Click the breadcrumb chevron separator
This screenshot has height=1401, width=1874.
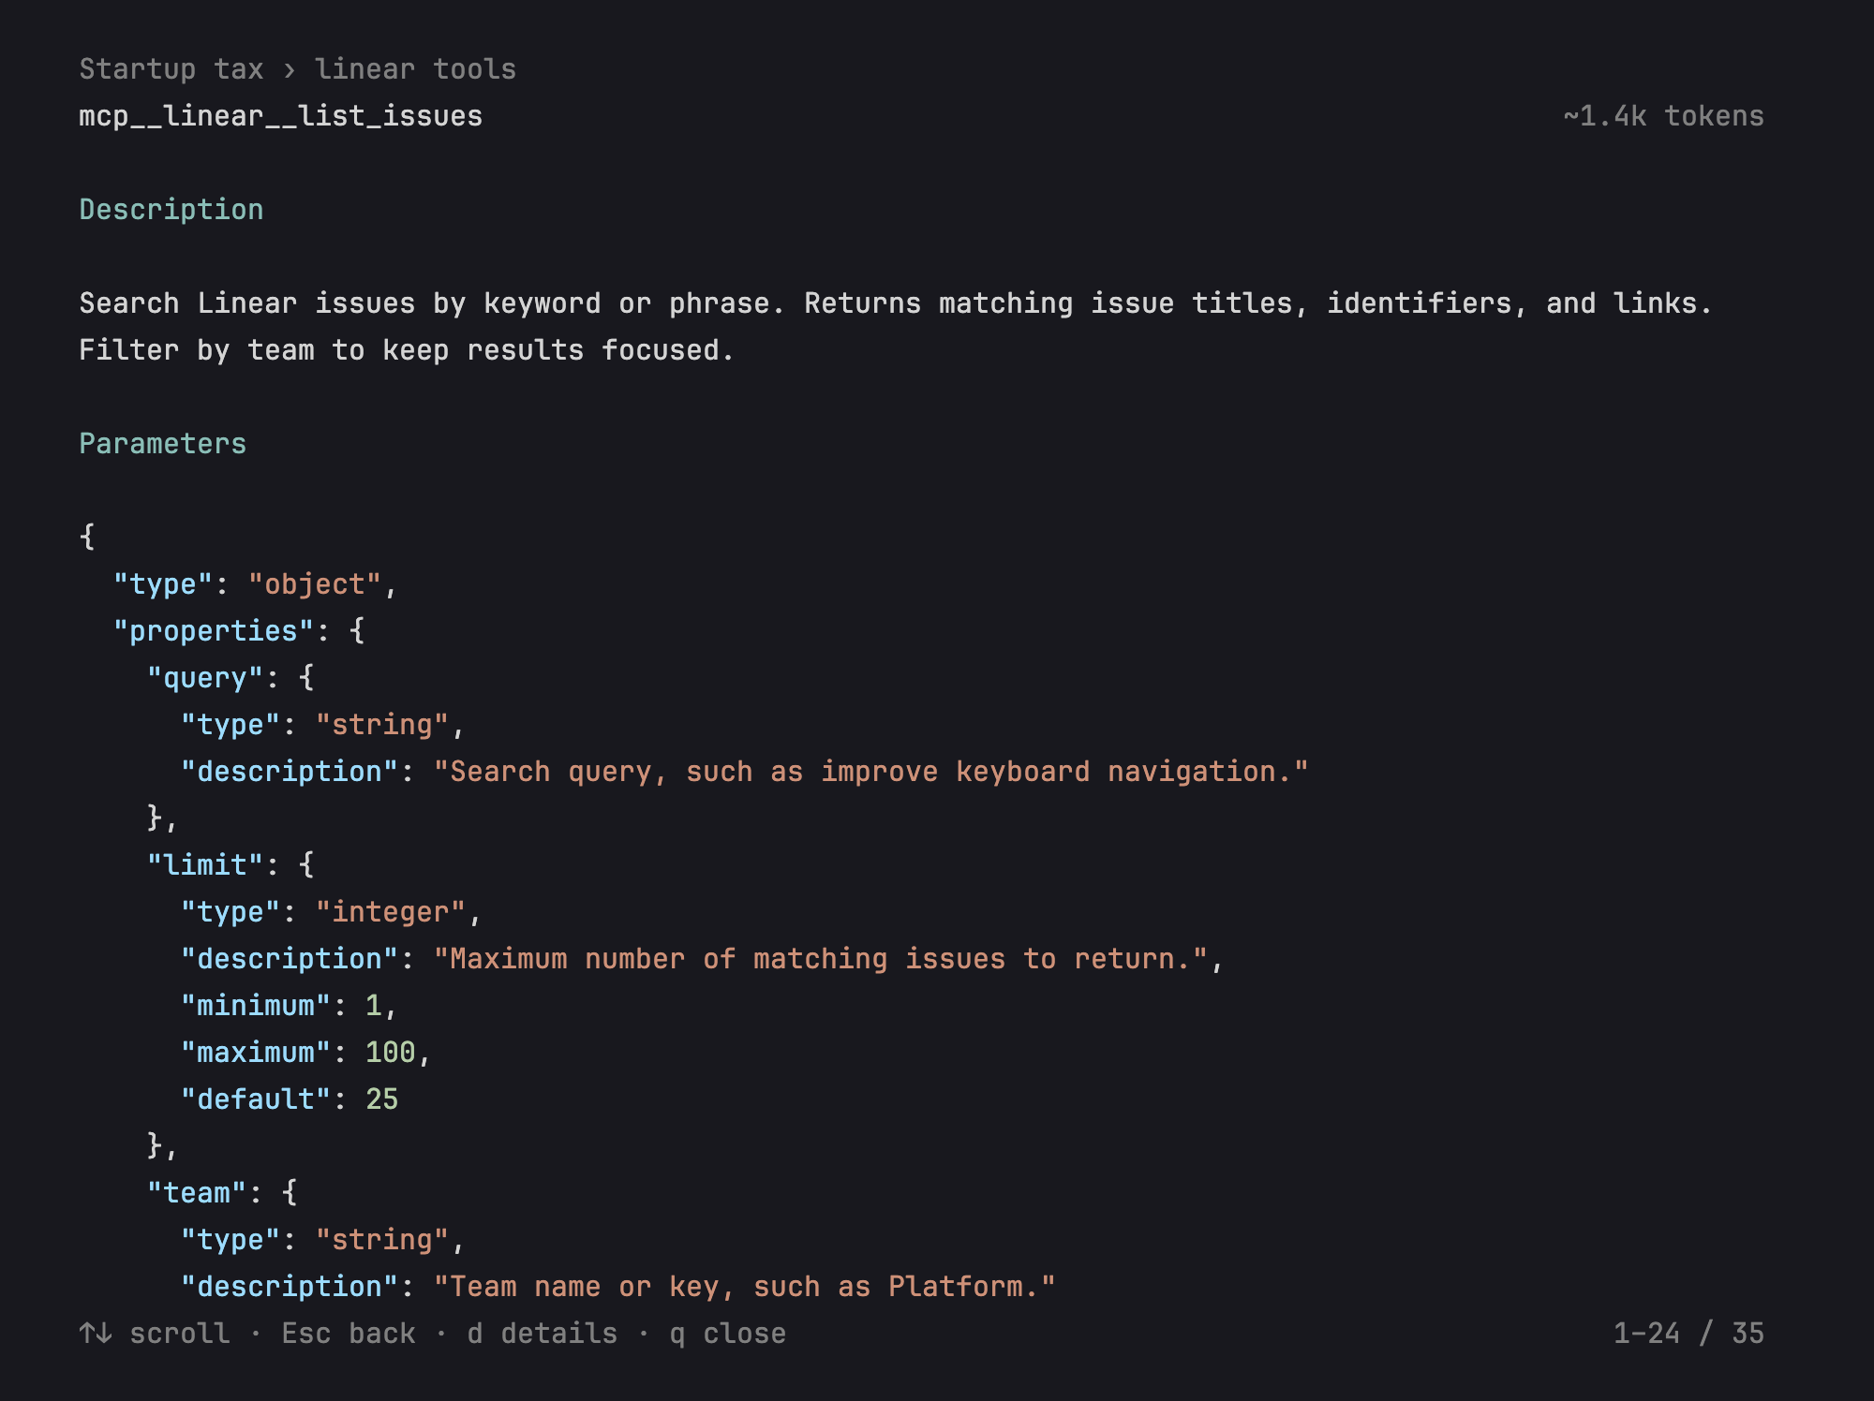pyautogui.click(x=290, y=70)
